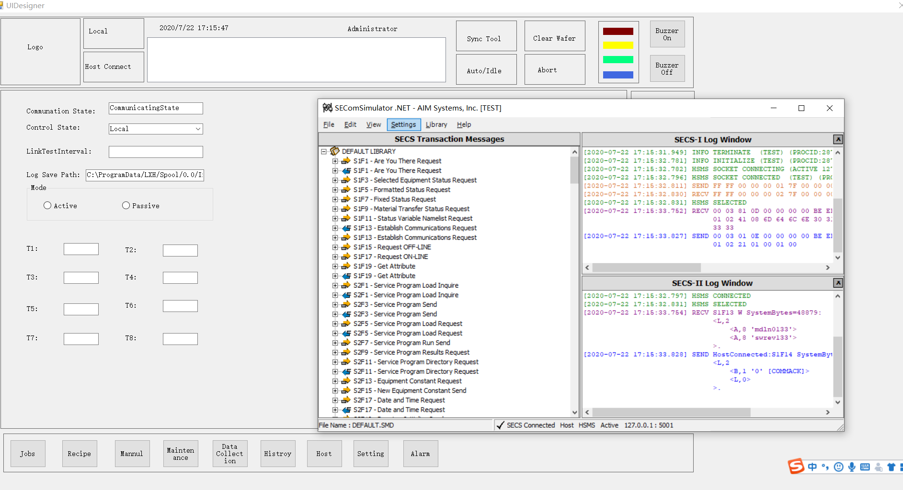Click inside the T1 timeout input field

coord(81,249)
